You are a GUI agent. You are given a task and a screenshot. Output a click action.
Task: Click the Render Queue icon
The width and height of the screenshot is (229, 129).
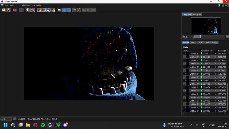15,10
